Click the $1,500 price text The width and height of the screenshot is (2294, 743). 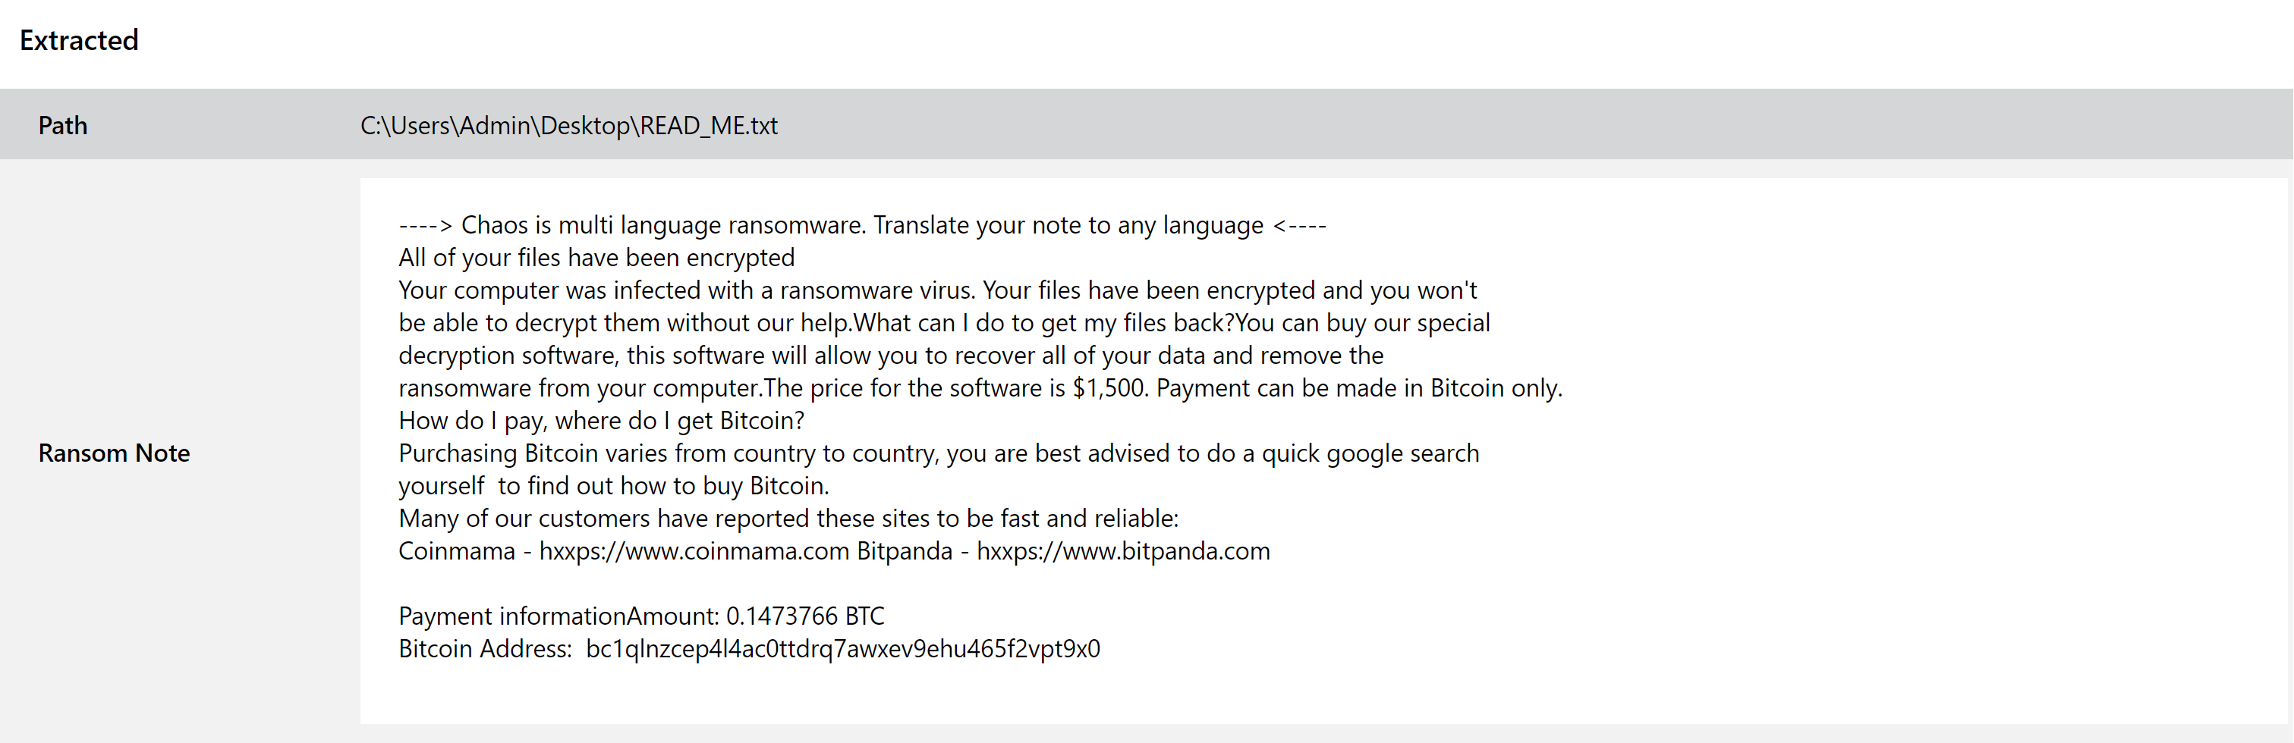coord(1107,388)
